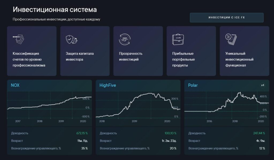Open the Прибыльные портфельные продукты card text

click(x=184, y=59)
